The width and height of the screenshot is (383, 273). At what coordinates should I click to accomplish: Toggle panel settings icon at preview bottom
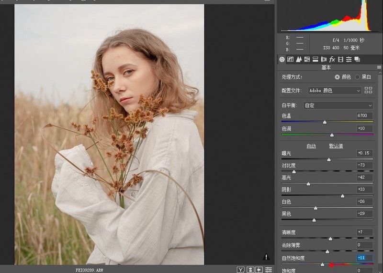(269, 270)
